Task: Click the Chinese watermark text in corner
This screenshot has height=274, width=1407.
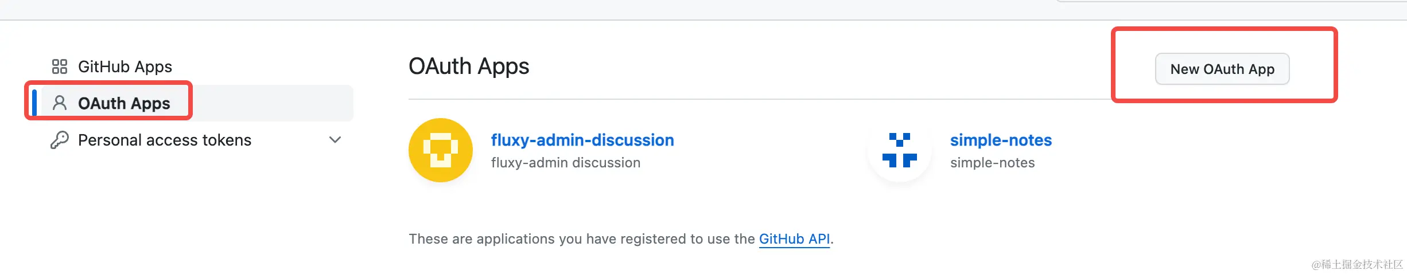Action: (x=1357, y=264)
